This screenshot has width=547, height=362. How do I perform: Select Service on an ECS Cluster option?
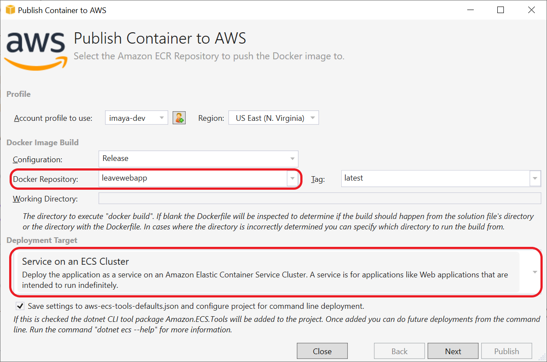(268, 272)
